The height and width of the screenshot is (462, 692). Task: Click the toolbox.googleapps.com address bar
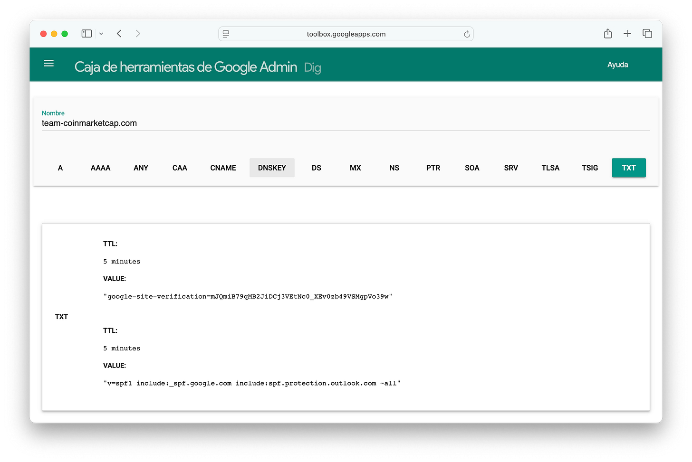(x=346, y=34)
